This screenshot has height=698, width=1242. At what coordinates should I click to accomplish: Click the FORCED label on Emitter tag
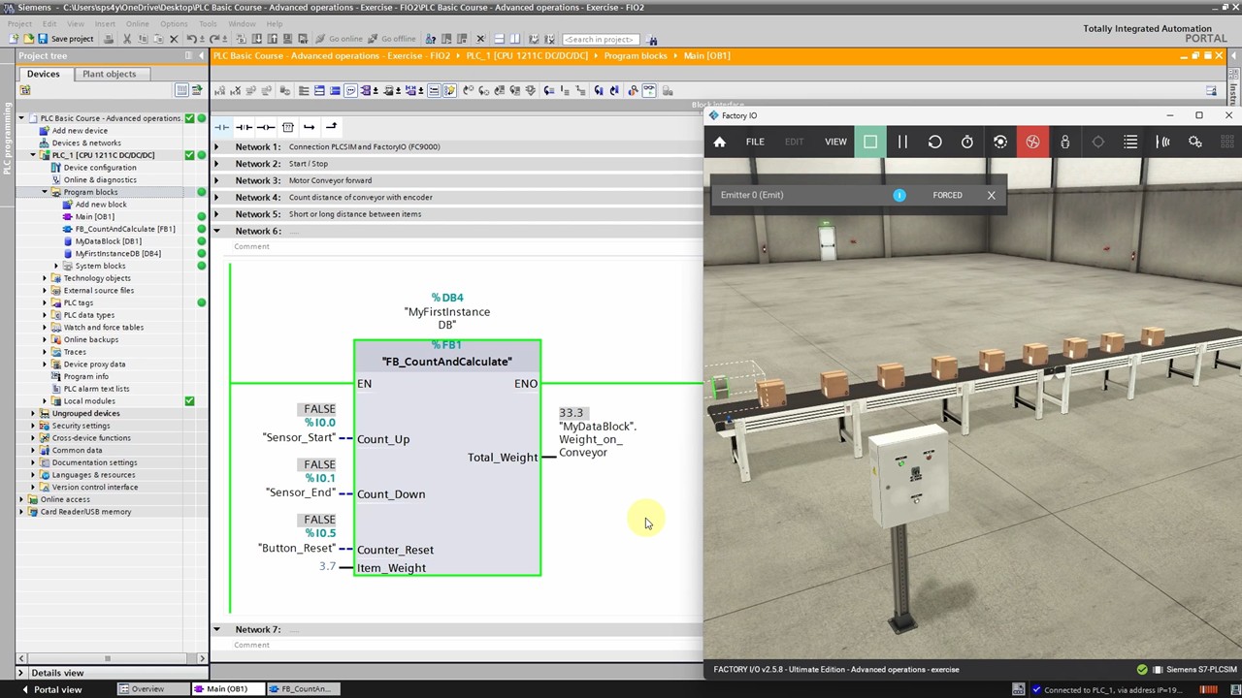click(x=947, y=195)
